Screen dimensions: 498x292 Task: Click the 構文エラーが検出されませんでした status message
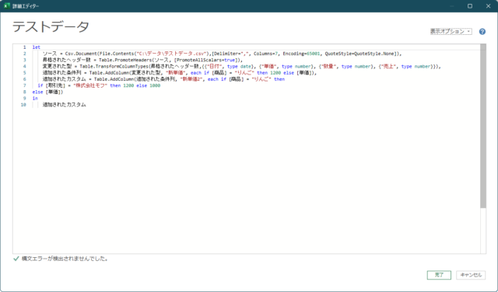65,259
